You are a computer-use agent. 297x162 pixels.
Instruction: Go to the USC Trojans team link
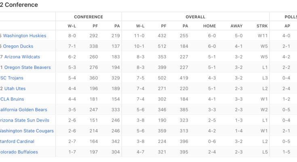point(12,78)
